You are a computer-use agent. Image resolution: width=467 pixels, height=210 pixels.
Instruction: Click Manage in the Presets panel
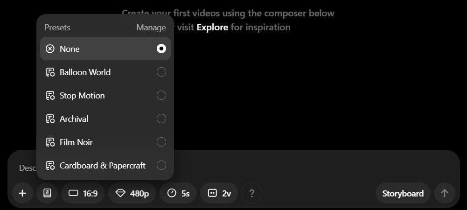coord(151,28)
